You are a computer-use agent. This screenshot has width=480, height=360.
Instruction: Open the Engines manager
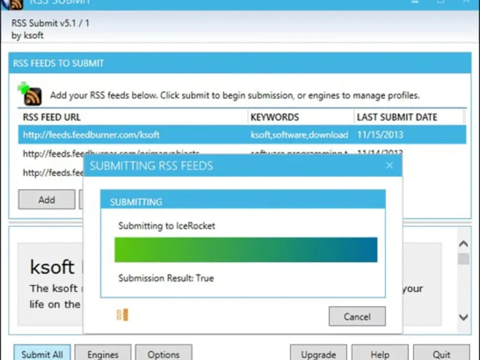click(x=103, y=353)
